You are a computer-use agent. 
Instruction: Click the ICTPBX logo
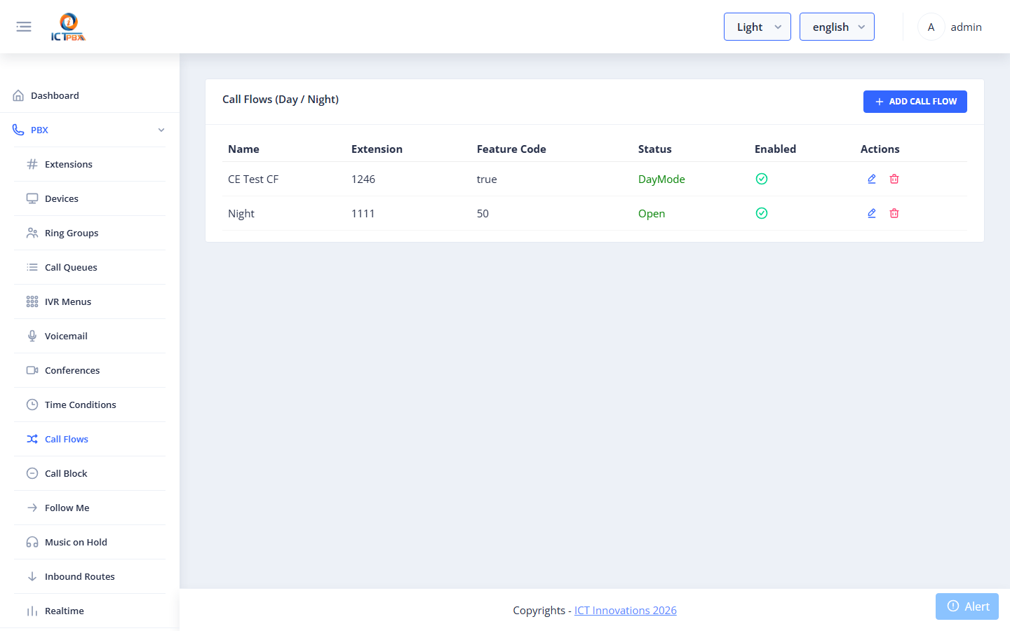click(68, 27)
